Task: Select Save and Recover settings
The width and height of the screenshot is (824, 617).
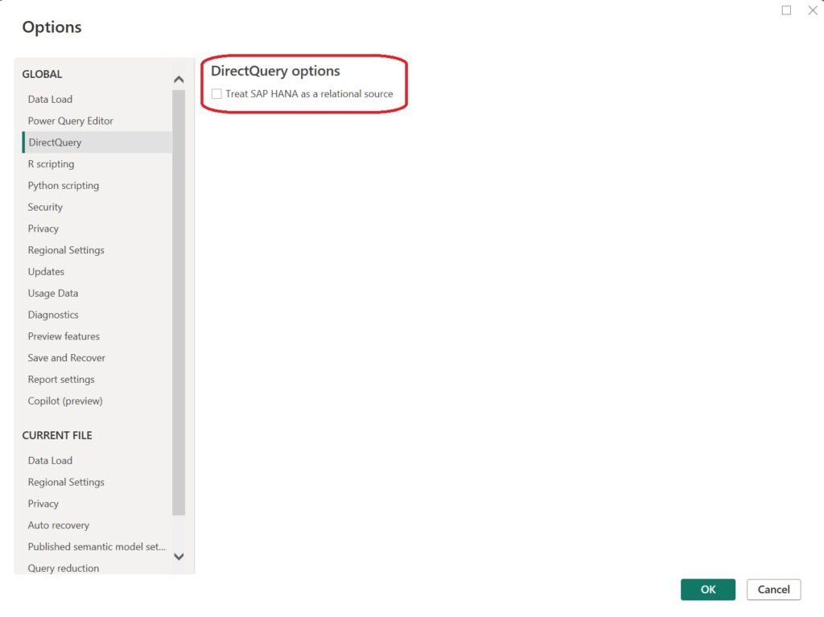Action: pyautogui.click(x=65, y=357)
